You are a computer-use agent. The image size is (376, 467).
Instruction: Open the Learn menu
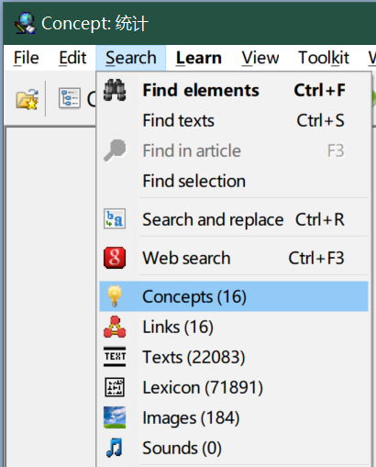click(199, 58)
